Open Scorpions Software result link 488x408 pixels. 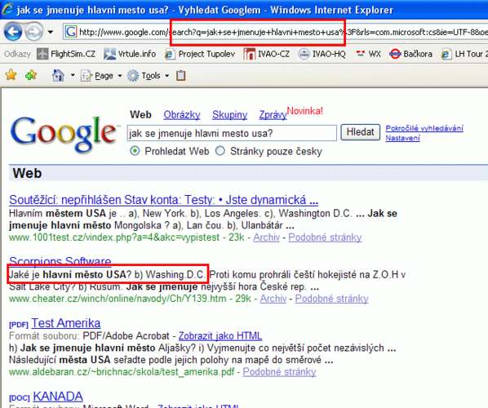pos(60,261)
